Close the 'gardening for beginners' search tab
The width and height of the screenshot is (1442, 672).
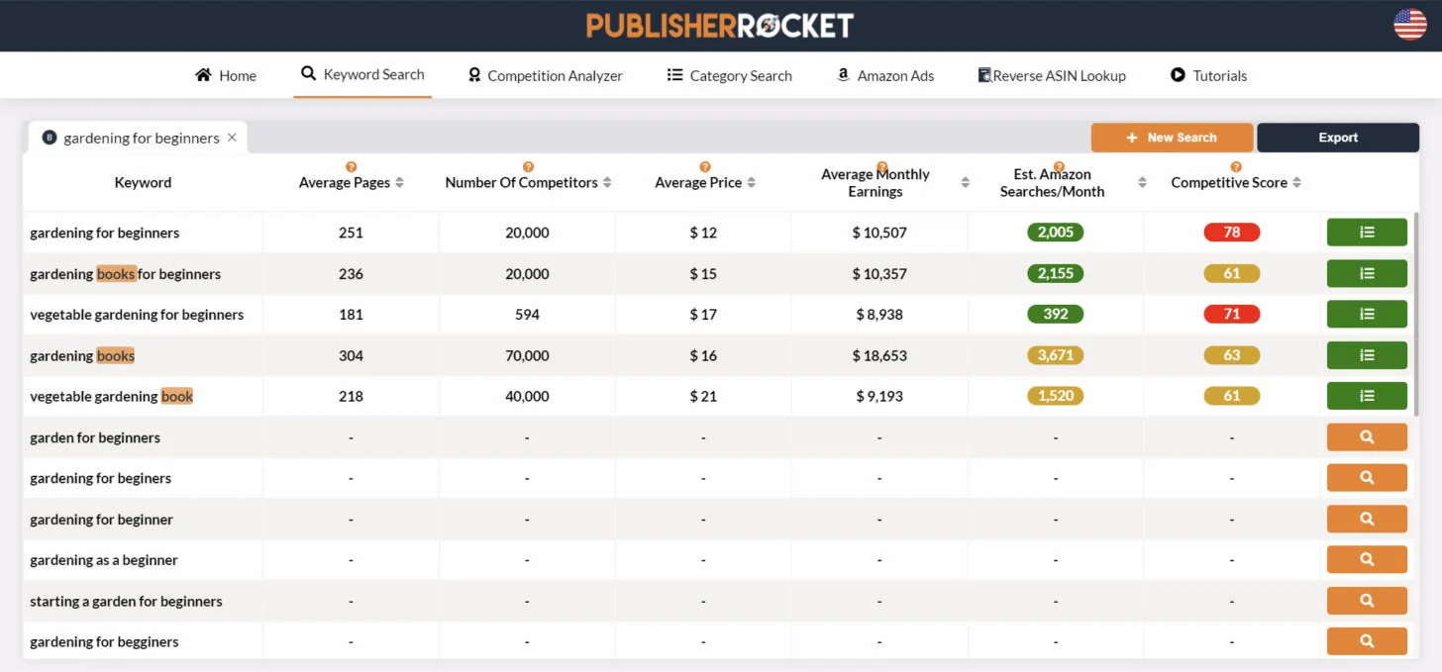232,138
